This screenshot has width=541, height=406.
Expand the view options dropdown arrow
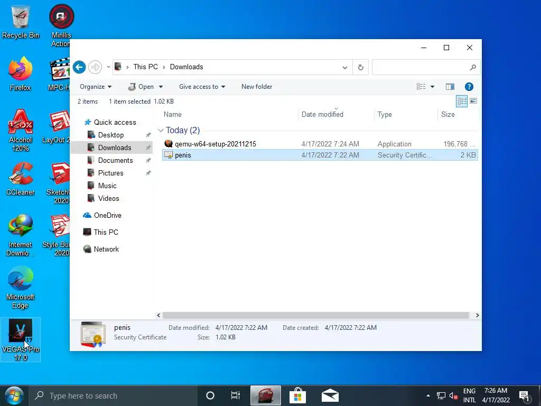point(432,87)
